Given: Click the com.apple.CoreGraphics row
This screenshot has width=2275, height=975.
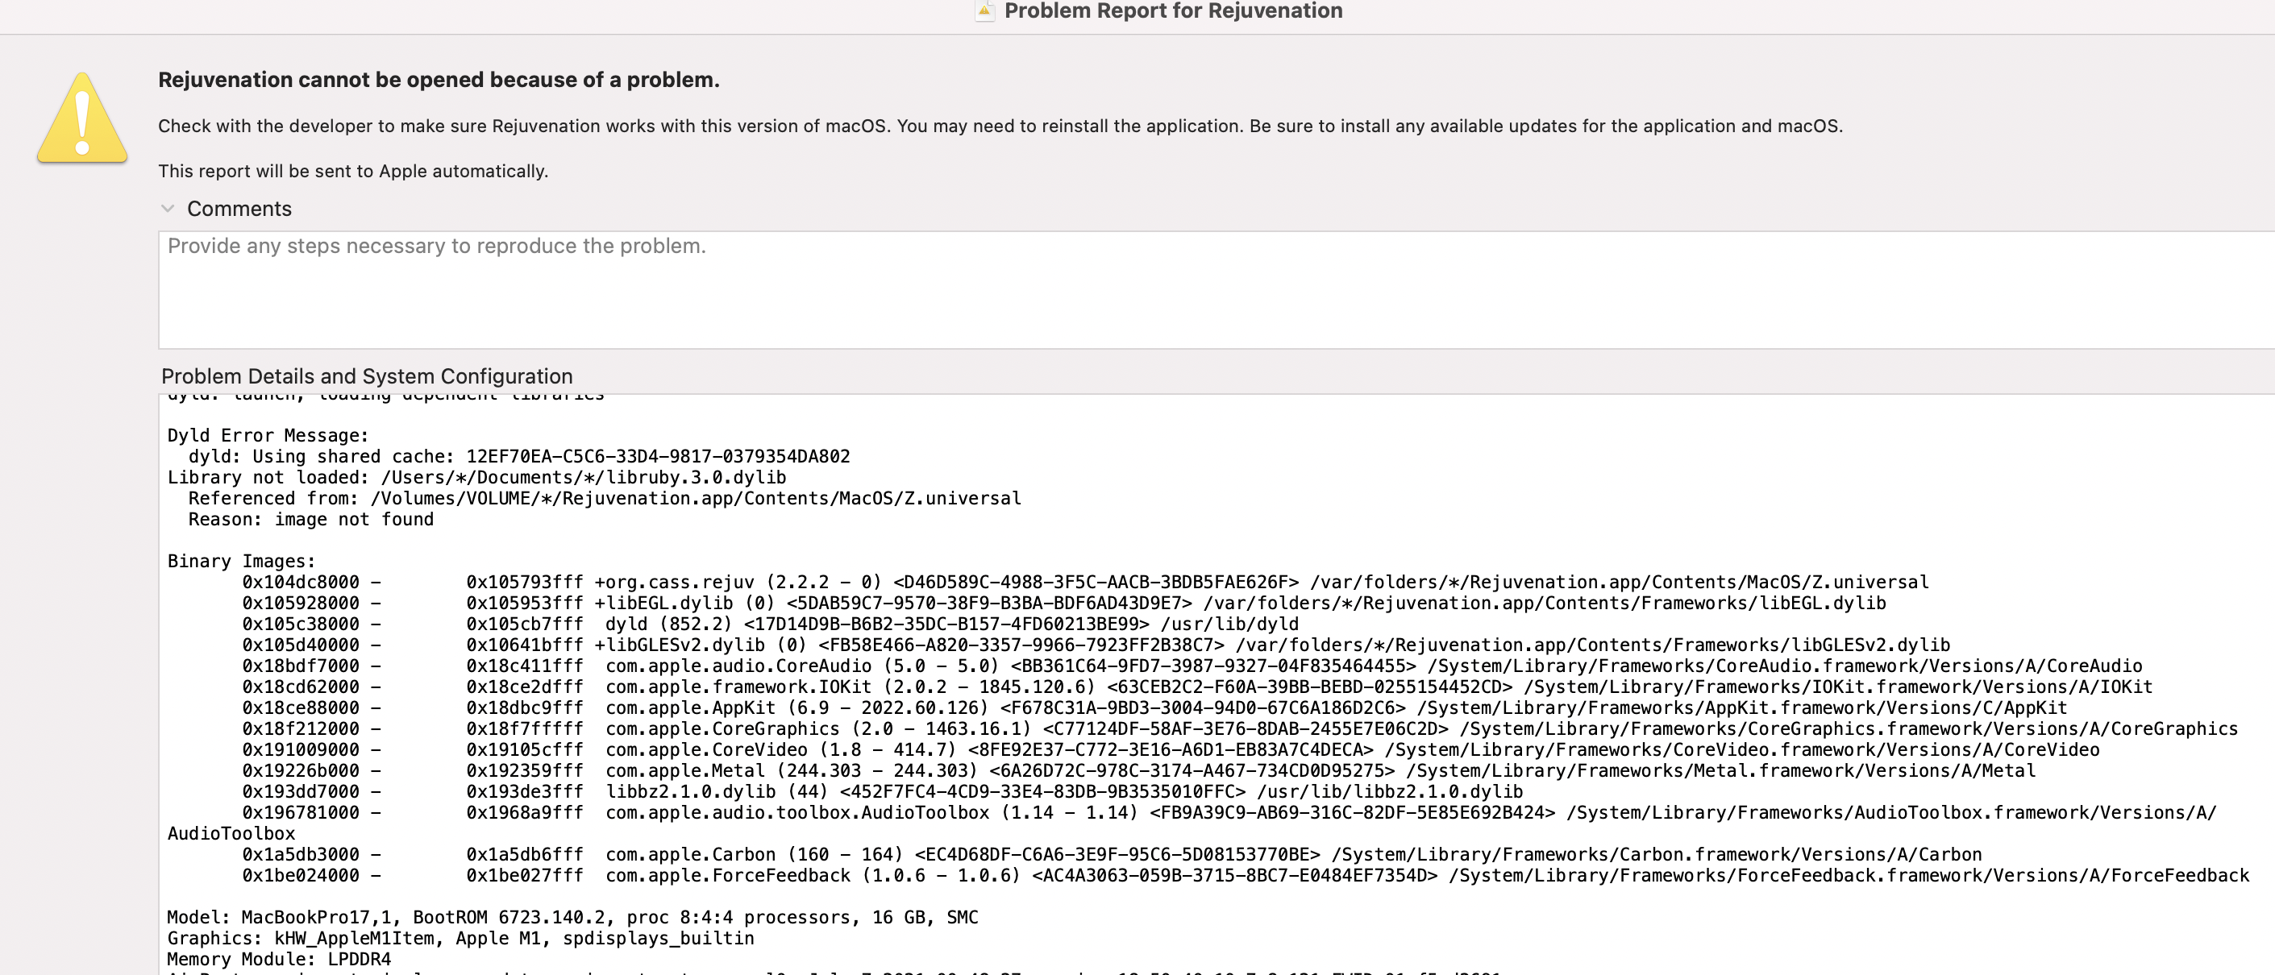Looking at the screenshot, I should coord(1240,728).
